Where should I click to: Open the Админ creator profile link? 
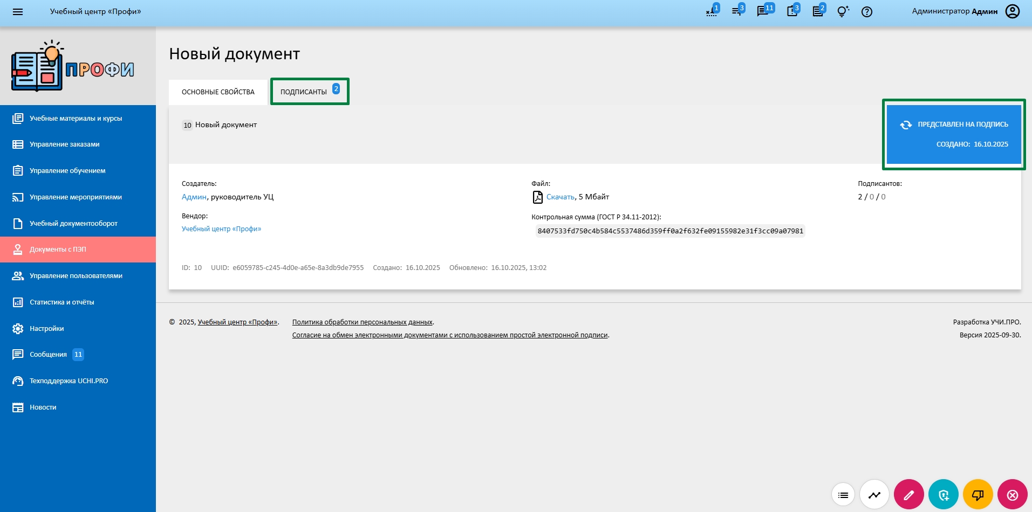[x=194, y=197]
